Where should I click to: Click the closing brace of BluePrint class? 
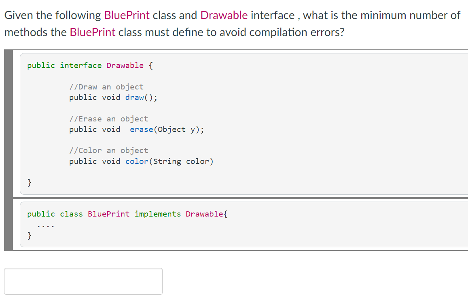29,235
